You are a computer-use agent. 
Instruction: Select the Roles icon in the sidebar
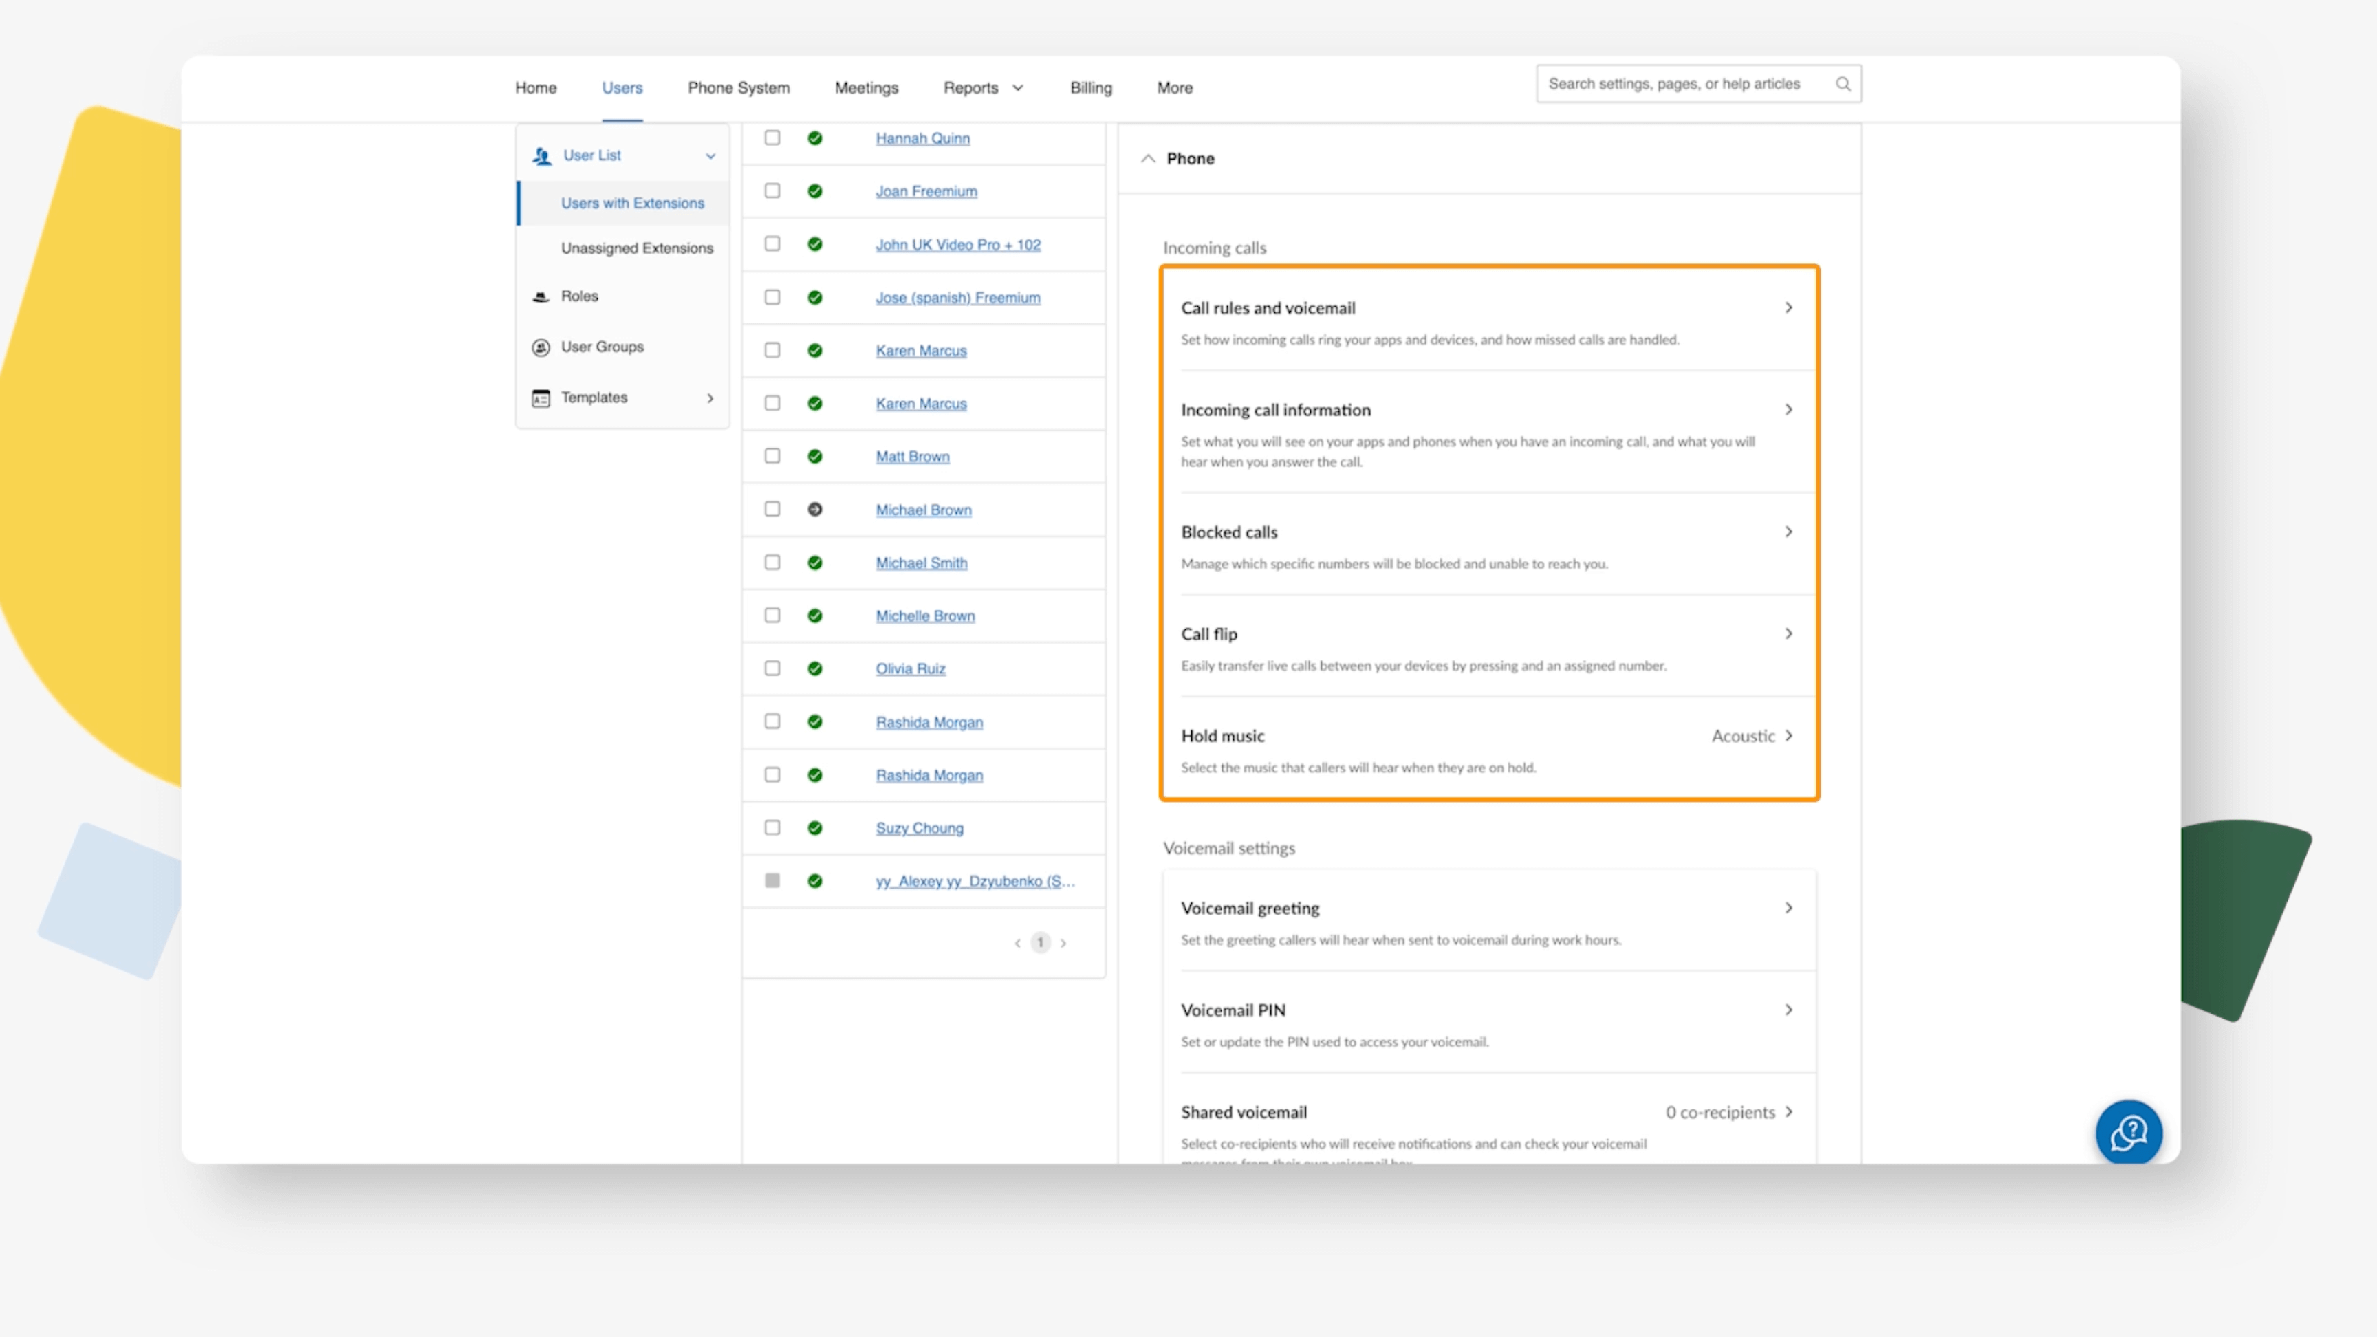541,296
